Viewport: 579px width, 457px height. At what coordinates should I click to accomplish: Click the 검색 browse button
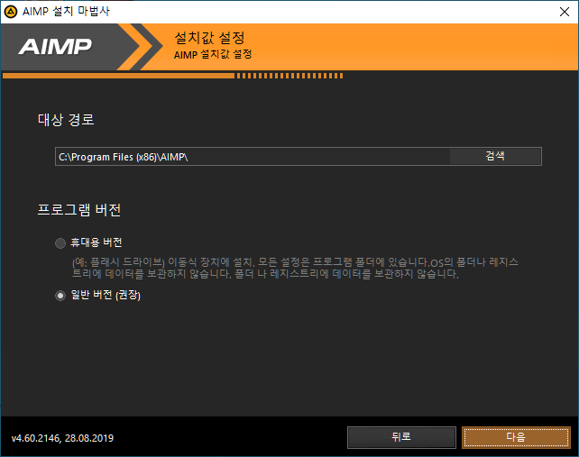(x=495, y=156)
